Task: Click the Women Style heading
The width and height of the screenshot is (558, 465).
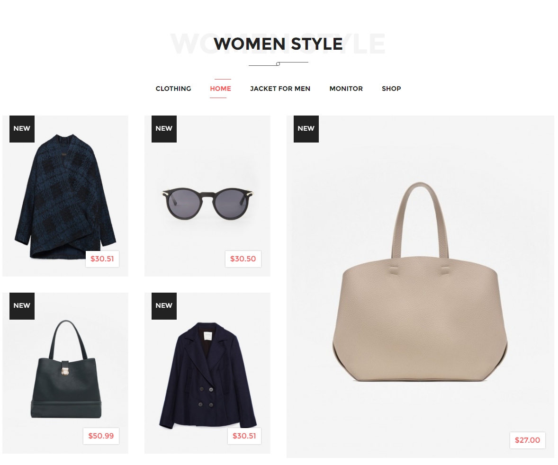Action: [278, 44]
